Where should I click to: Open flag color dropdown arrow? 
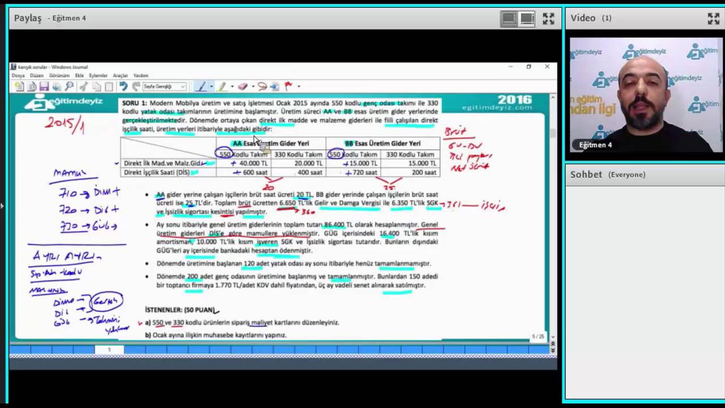pos(298,87)
